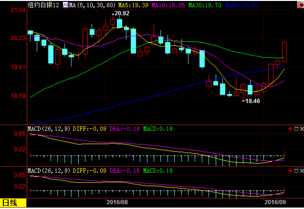The image size is (304, 209).
Task: Maximize the first MACD panel via square icon
Action: (296, 129)
